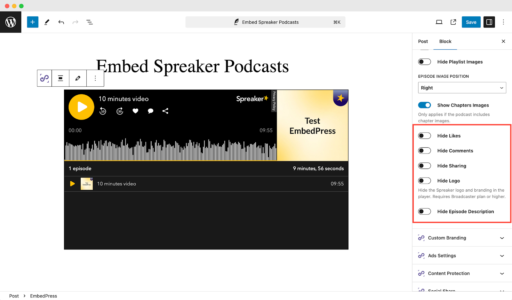This screenshot has width=512, height=300.
Task: Enable Hide Sharing switch
Action: [425, 166]
